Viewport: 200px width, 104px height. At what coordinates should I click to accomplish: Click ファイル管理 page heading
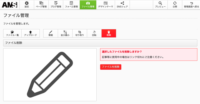[16, 15]
